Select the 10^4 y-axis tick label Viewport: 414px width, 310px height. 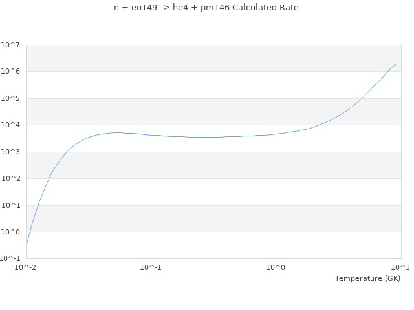(x=10, y=125)
